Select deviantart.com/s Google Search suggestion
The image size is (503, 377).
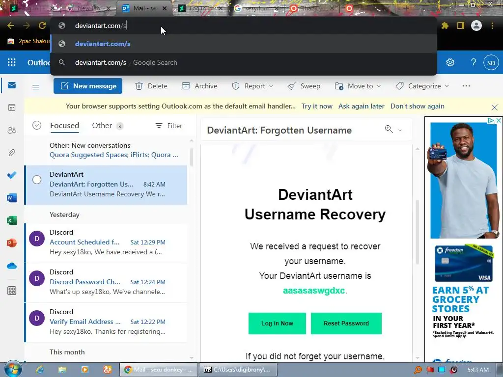(x=244, y=62)
